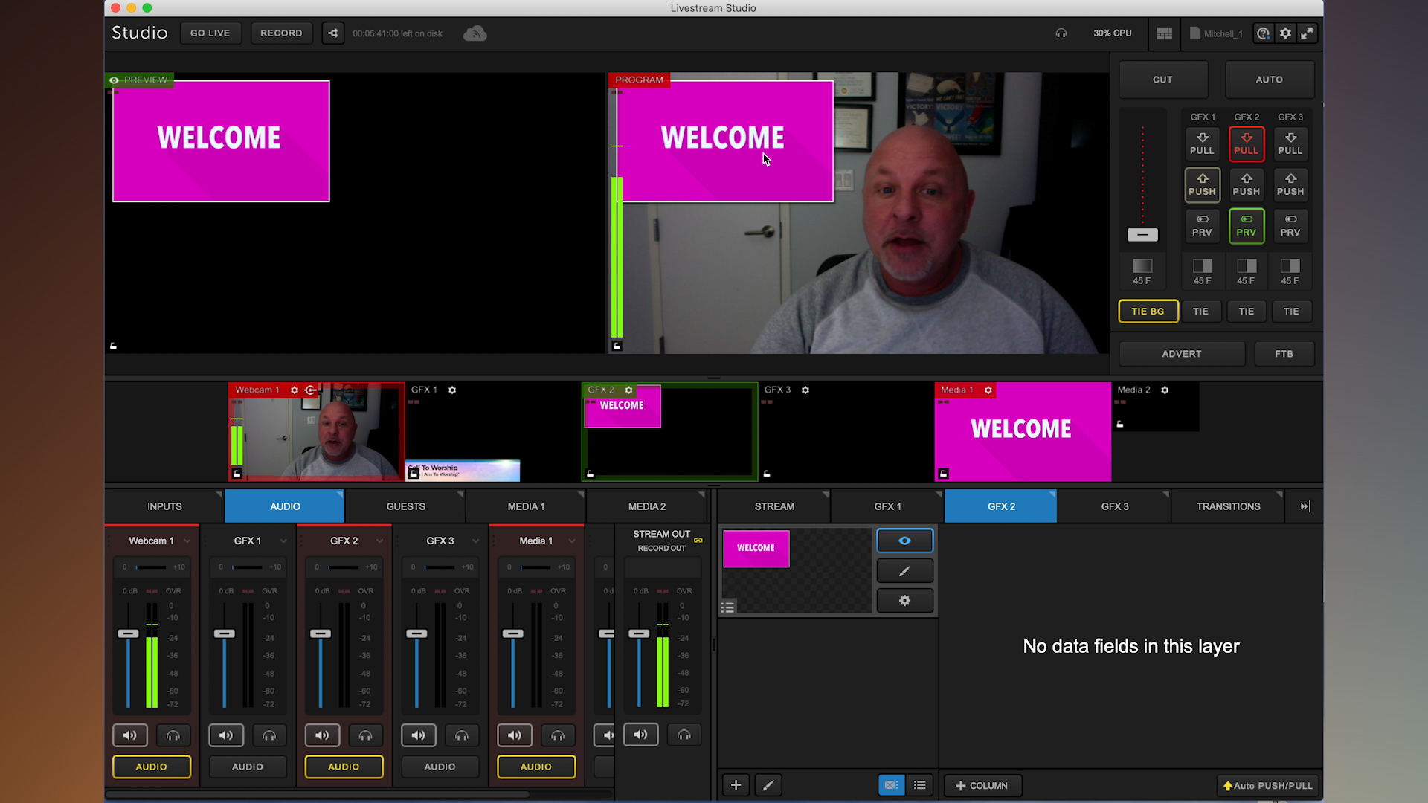
Task: Open the help icon in the top bar
Action: point(1263,33)
